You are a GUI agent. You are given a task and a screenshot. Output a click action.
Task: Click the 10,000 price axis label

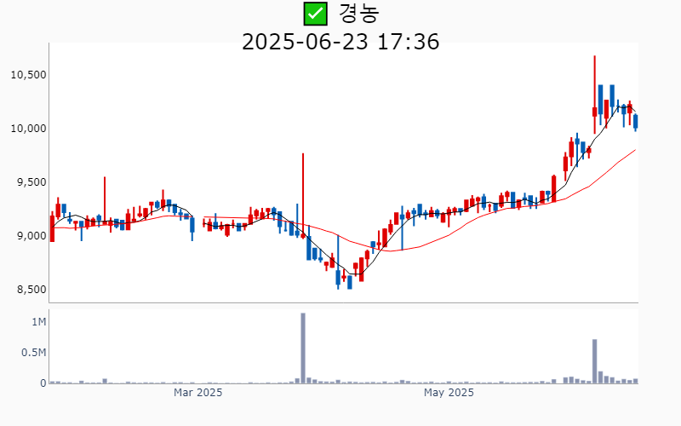tap(29, 129)
